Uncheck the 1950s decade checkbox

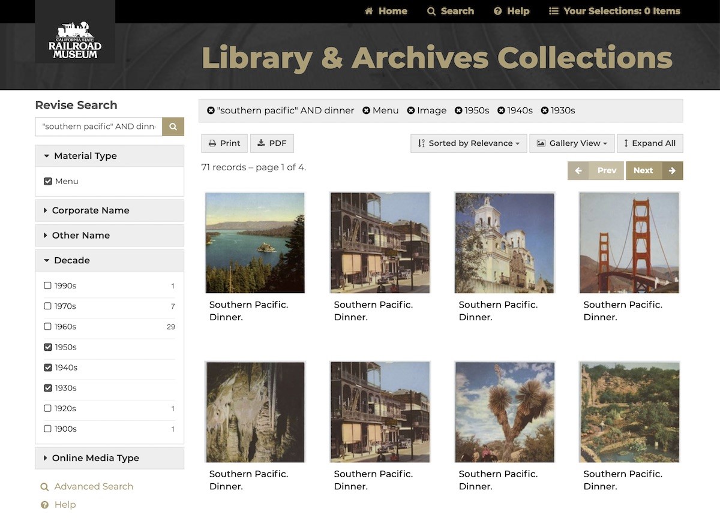pos(48,347)
